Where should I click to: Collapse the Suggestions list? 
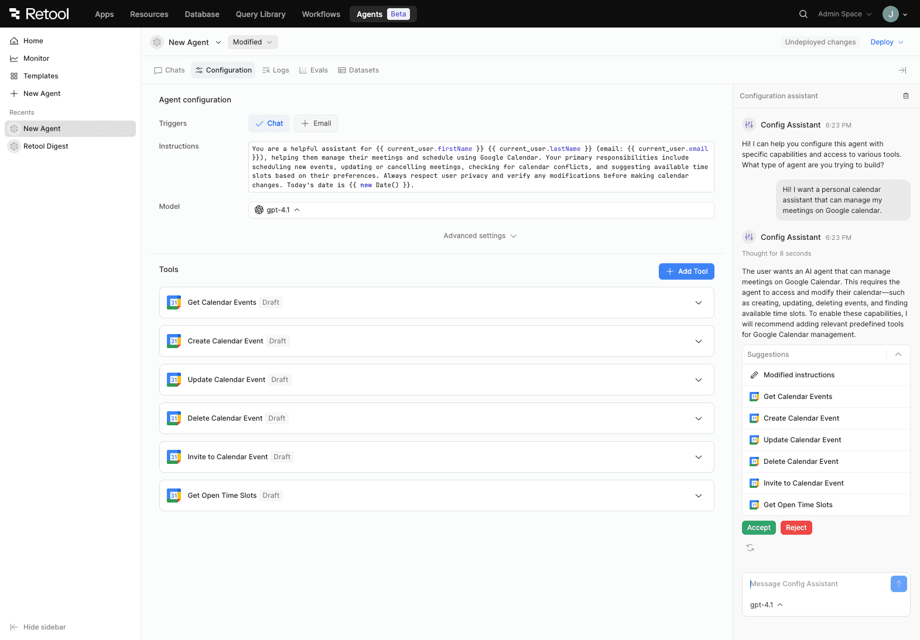898,355
